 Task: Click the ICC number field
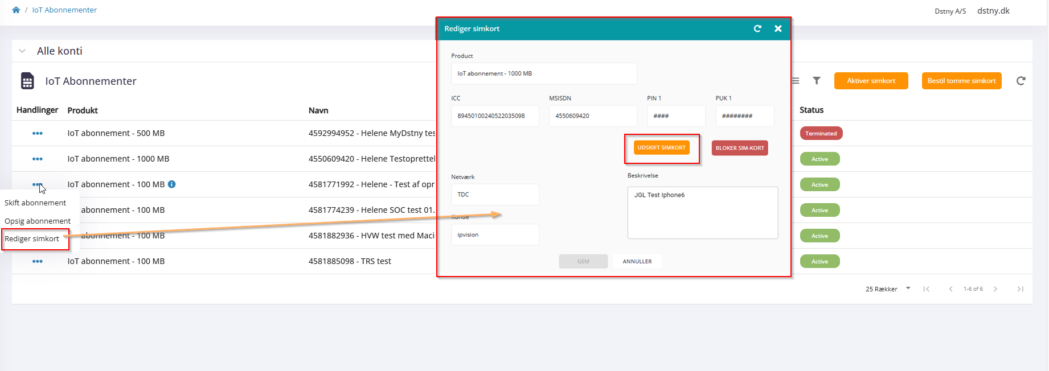(x=495, y=116)
